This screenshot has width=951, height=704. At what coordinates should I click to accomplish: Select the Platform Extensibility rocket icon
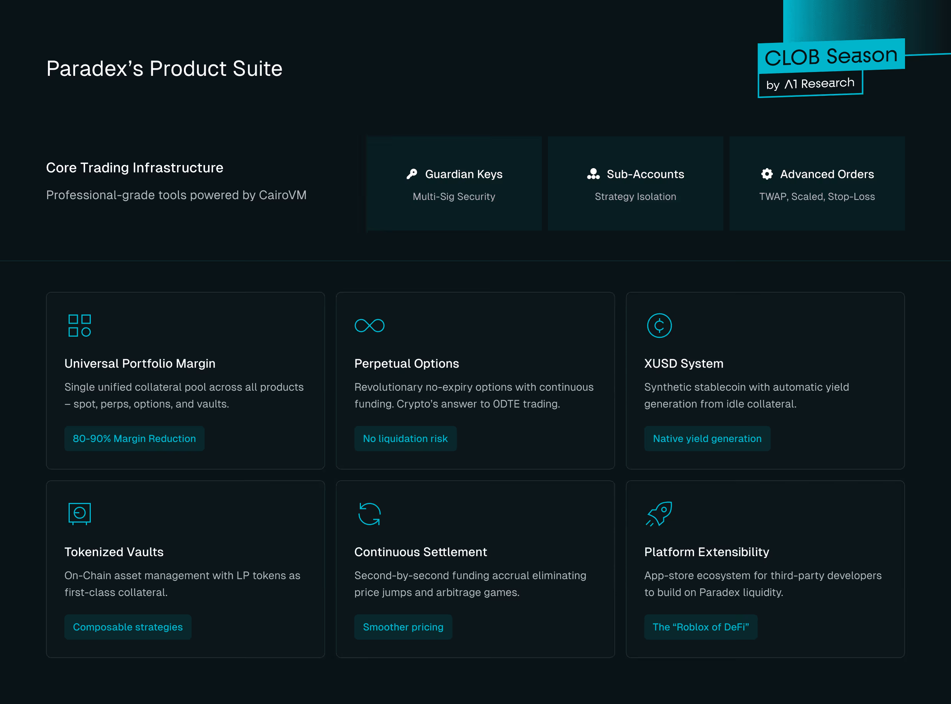point(659,514)
